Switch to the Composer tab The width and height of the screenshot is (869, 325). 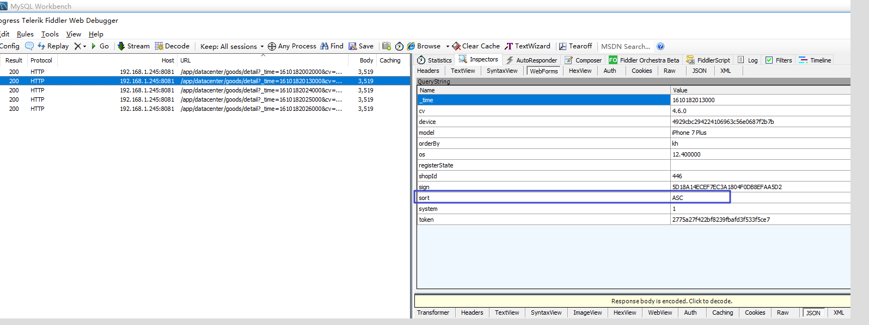[x=583, y=60]
